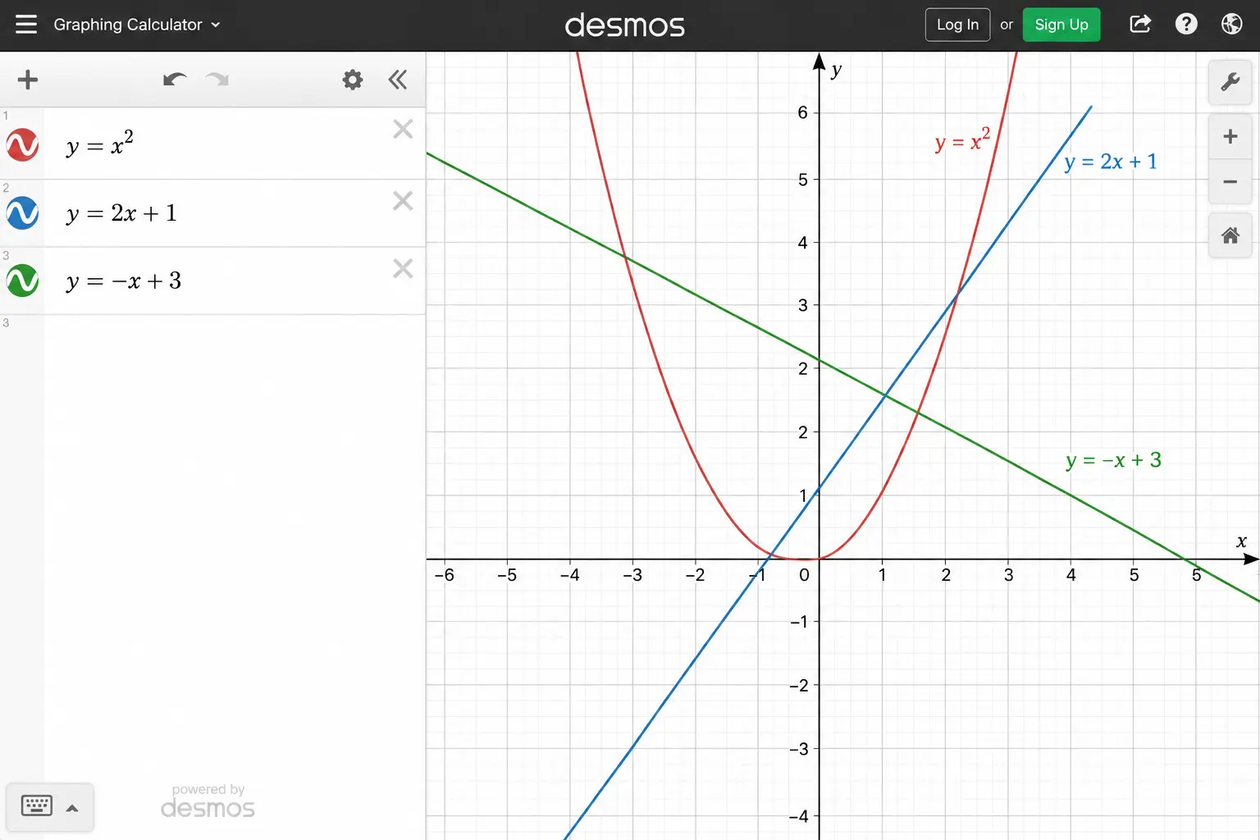Zoom out of the graph
This screenshot has width=1260, height=840.
click(1230, 181)
